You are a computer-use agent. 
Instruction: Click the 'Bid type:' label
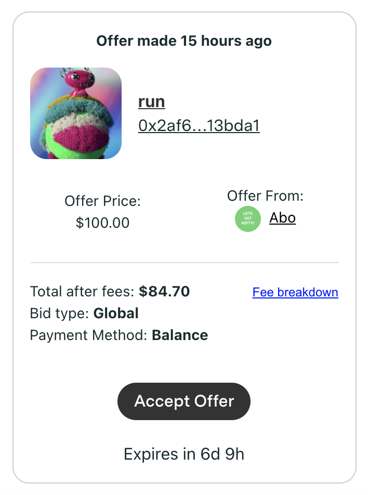coord(60,314)
